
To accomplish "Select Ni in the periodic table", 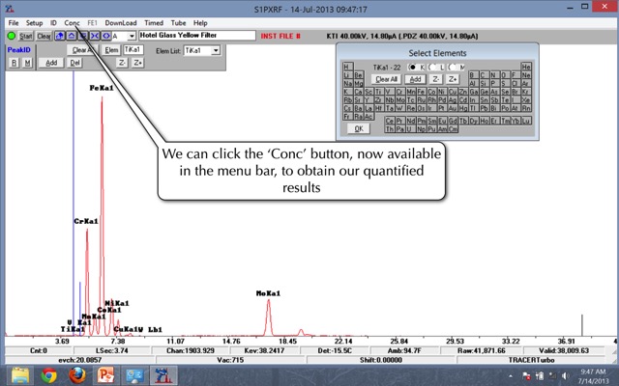I will [443, 92].
